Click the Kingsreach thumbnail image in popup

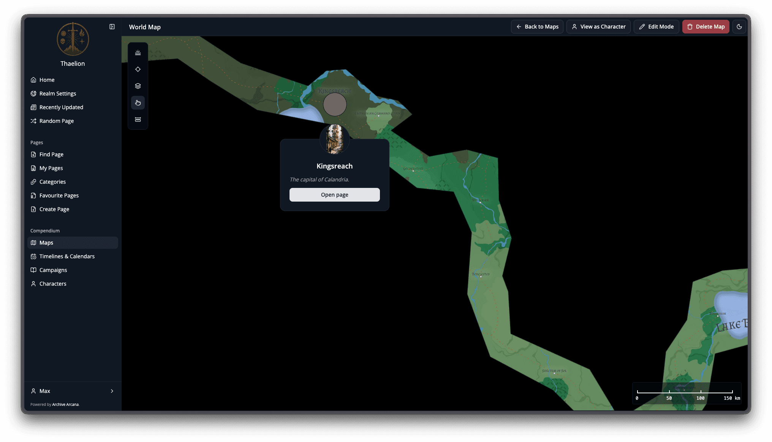click(335, 139)
